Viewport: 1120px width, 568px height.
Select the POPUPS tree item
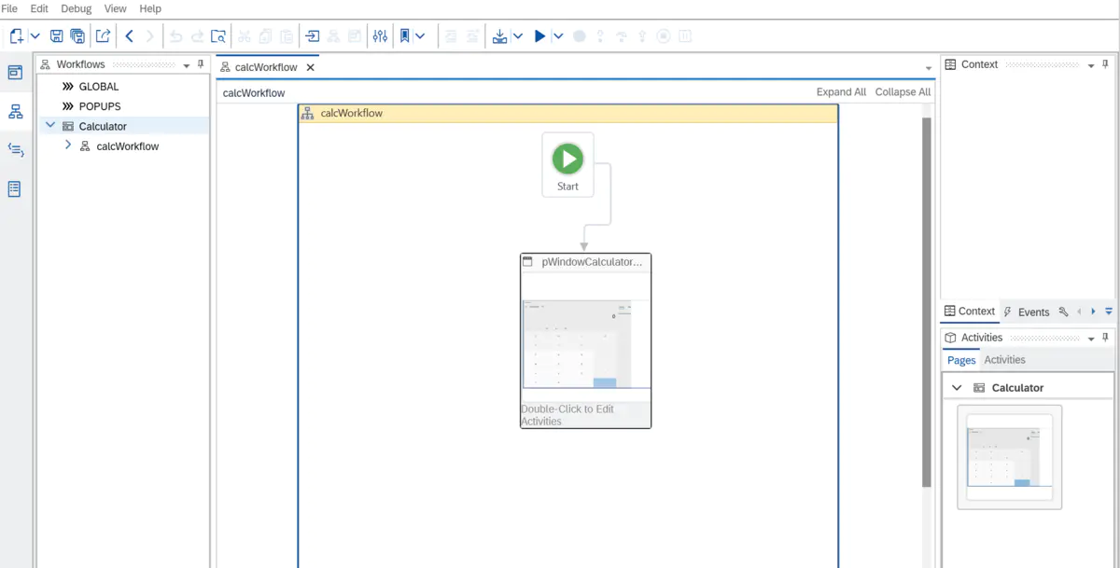tap(100, 106)
